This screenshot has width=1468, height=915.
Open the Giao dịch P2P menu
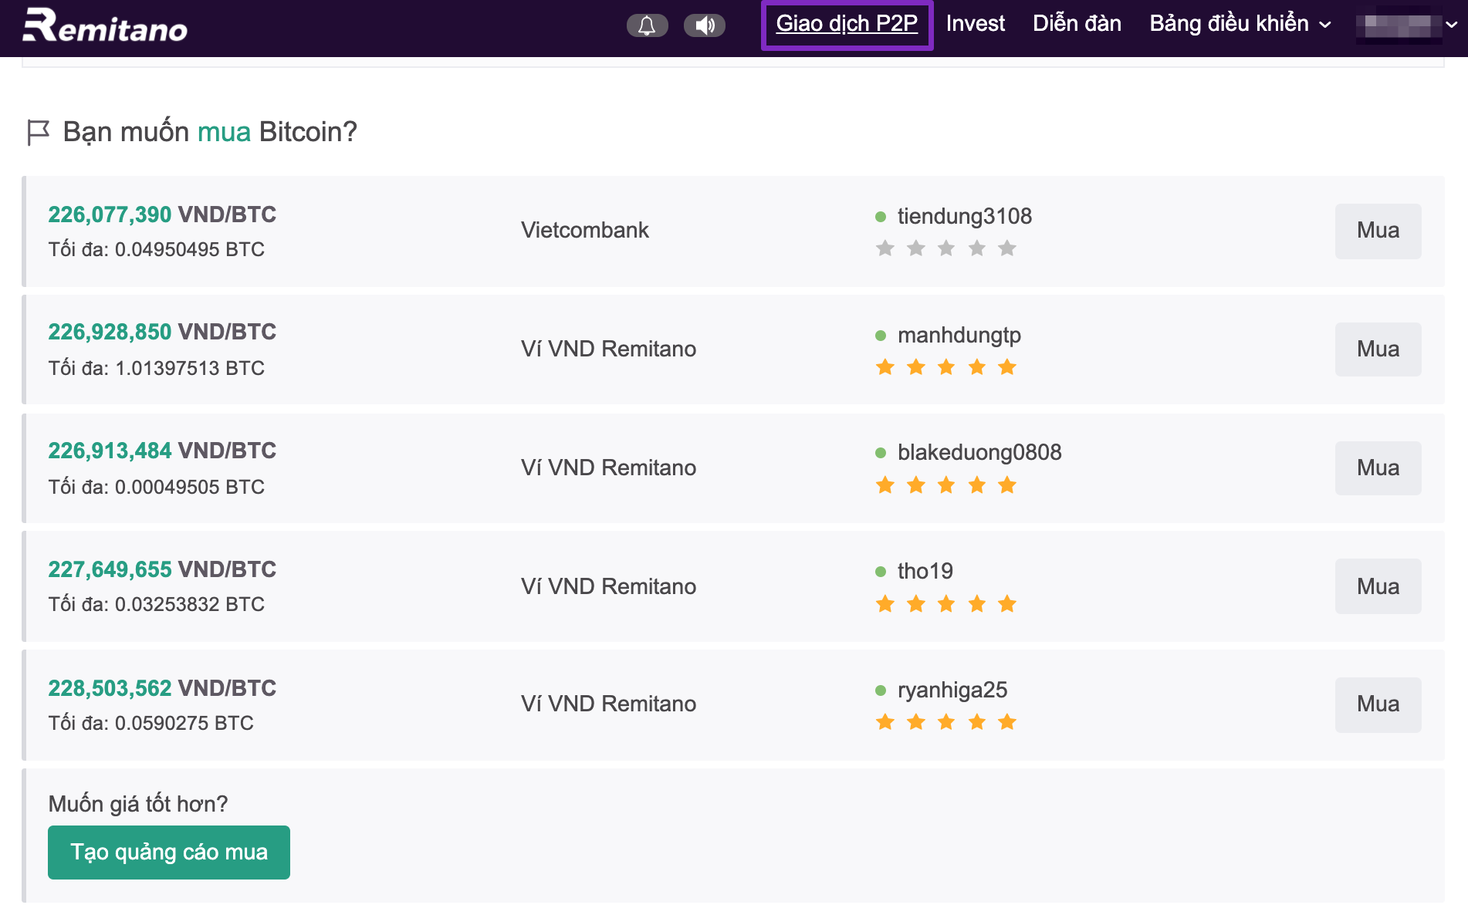[x=847, y=24]
